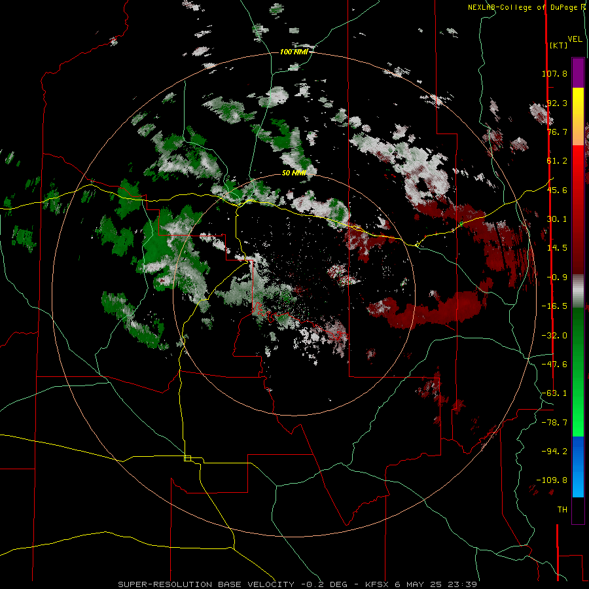Image resolution: width=589 pixels, height=589 pixels.
Task: Click the 45.6 value on velocity scale
Action: pos(557,190)
